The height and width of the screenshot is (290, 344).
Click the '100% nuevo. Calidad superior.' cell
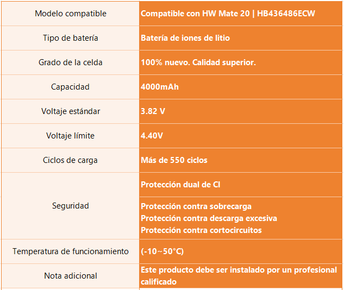[241, 62]
